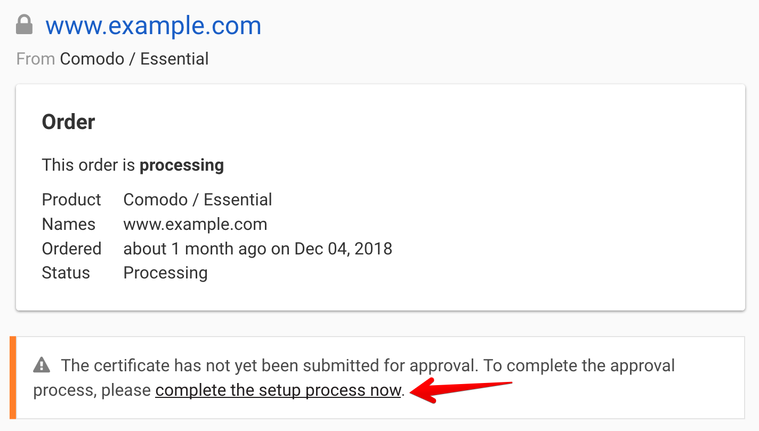Click the 'This order is' sentence
This screenshot has width=759, height=431.
click(88, 165)
